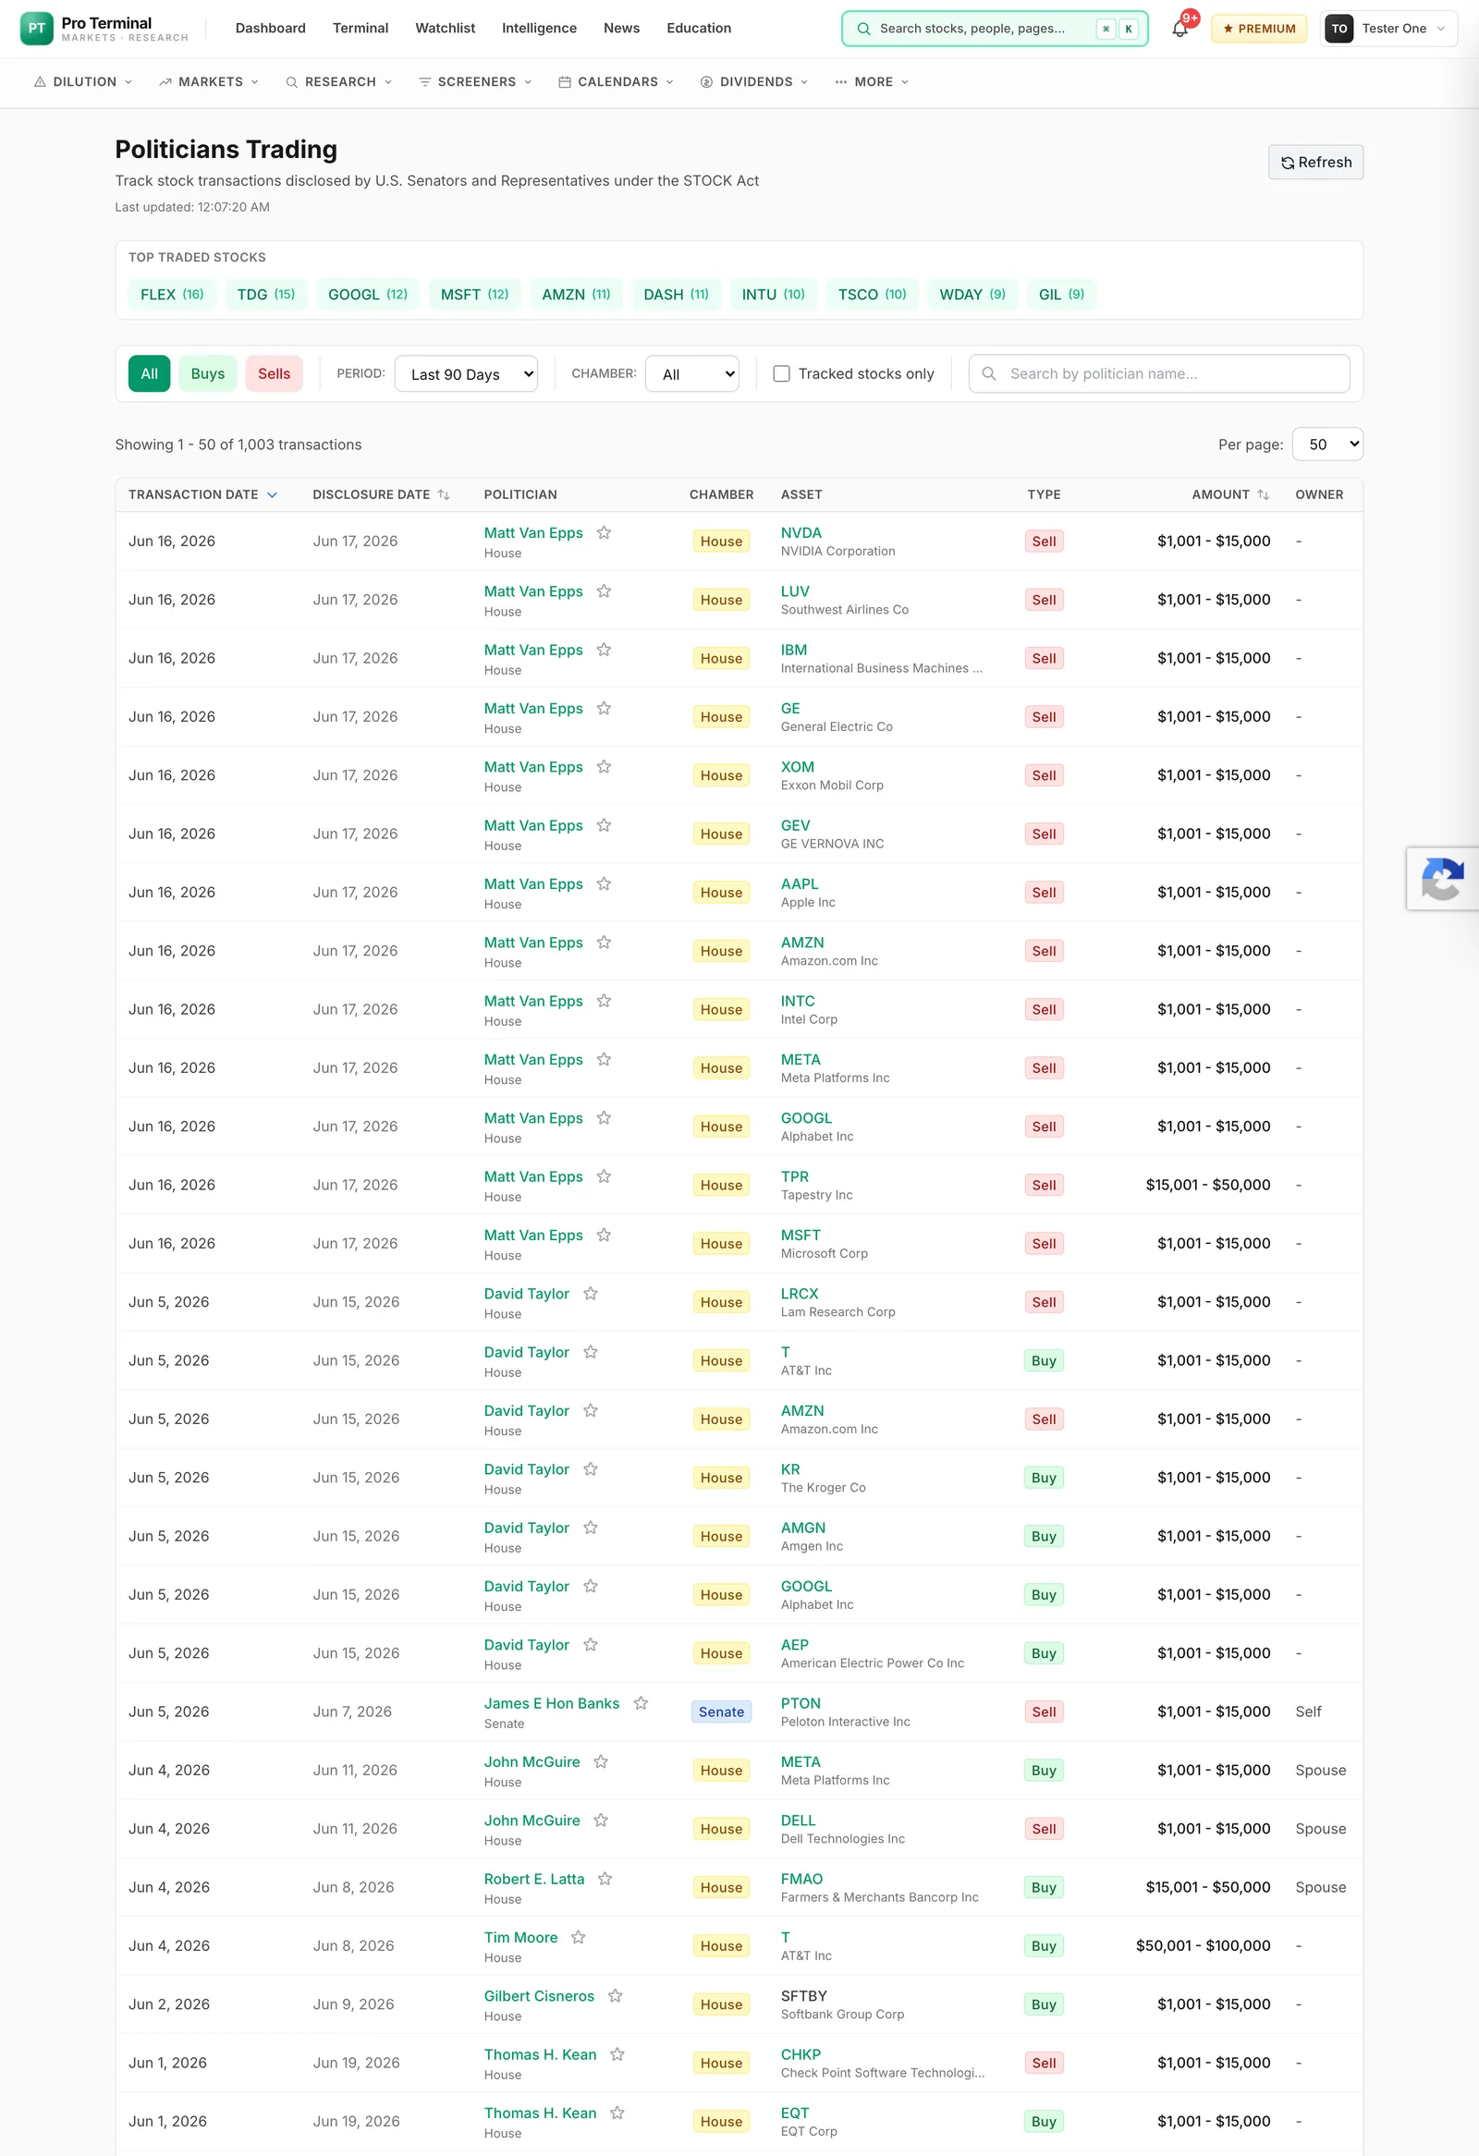Star John McGuire in the DELL row
This screenshot has height=2156, width=1479.
tap(601, 1820)
